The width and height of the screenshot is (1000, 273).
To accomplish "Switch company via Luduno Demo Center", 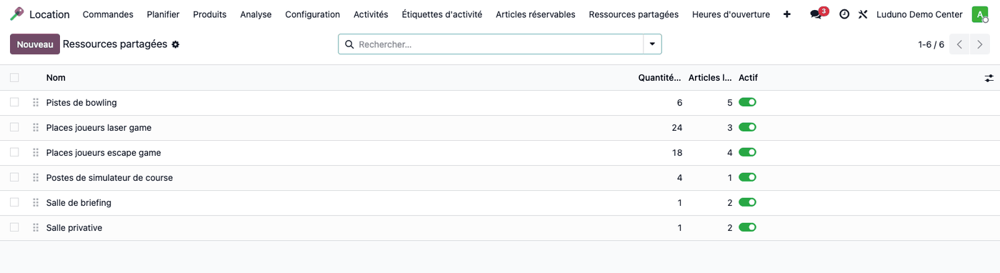I will click(x=920, y=14).
